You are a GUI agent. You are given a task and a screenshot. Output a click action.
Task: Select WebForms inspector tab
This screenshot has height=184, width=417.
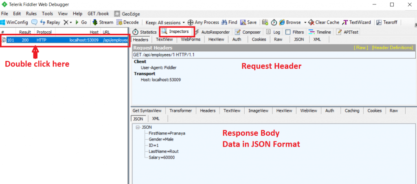pyautogui.click(x=191, y=39)
